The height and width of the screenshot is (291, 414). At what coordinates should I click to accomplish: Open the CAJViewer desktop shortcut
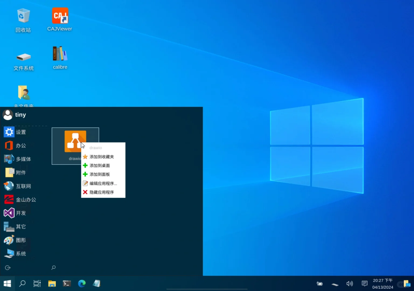click(x=60, y=19)
